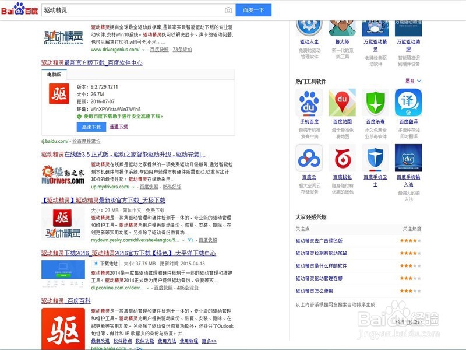Open 驱动精灵_百度百科 result title
This screenshot has width=466, height=350.
pyautogui.click(x=66, y=301)
